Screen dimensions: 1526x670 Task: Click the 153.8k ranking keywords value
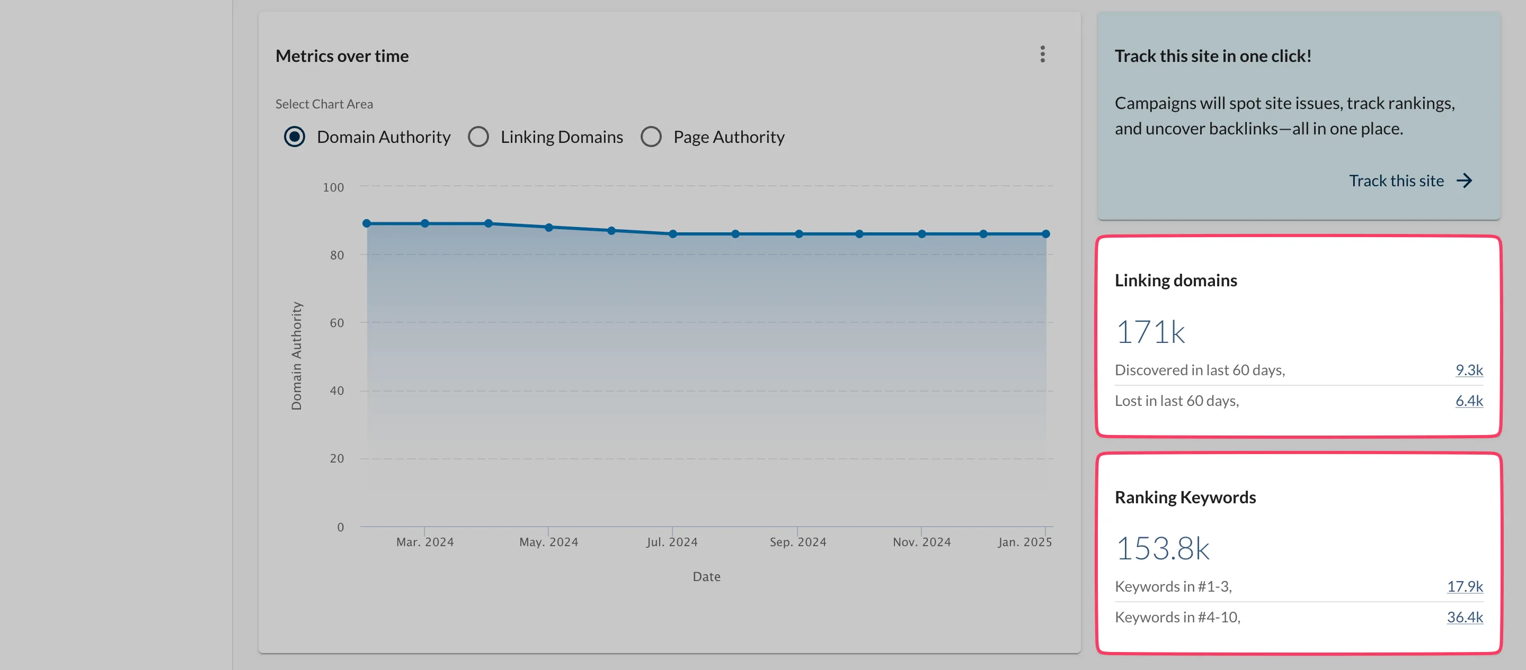(x=1163, y=548)
